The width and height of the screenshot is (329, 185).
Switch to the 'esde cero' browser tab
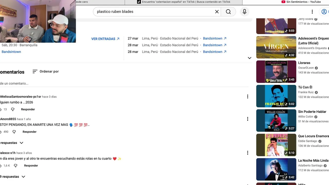pyautogui.click(x=100, y=2)
